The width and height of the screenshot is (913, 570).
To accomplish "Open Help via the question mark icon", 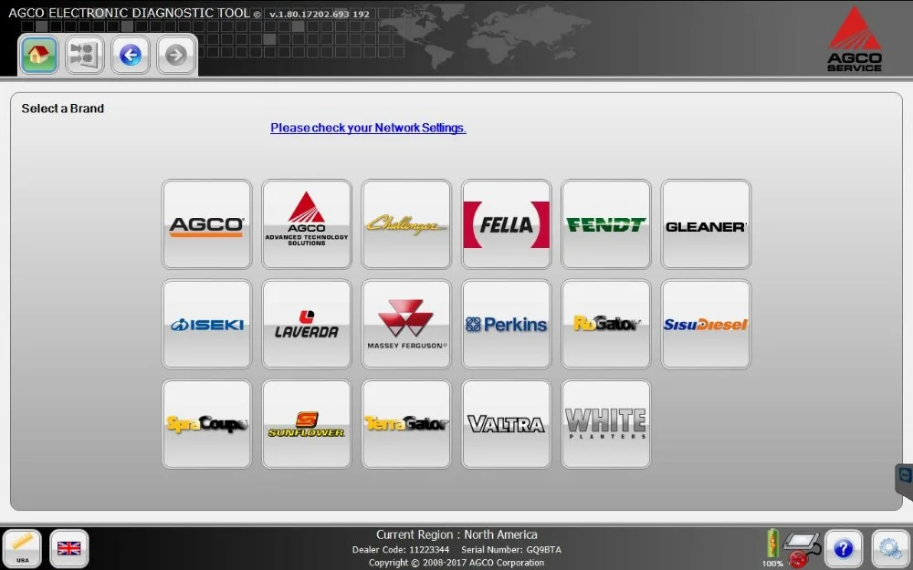I will point(843,548).
